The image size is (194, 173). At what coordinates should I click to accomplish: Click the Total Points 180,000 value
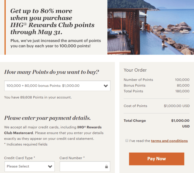pos(182,91)
